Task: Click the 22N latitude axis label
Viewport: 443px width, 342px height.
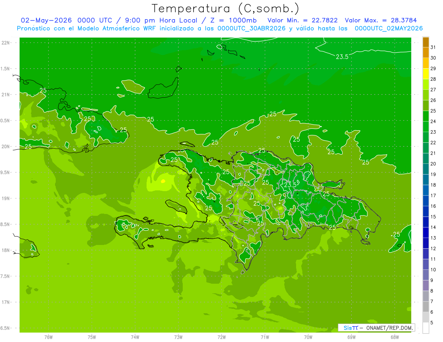Action: pos(6,42)
